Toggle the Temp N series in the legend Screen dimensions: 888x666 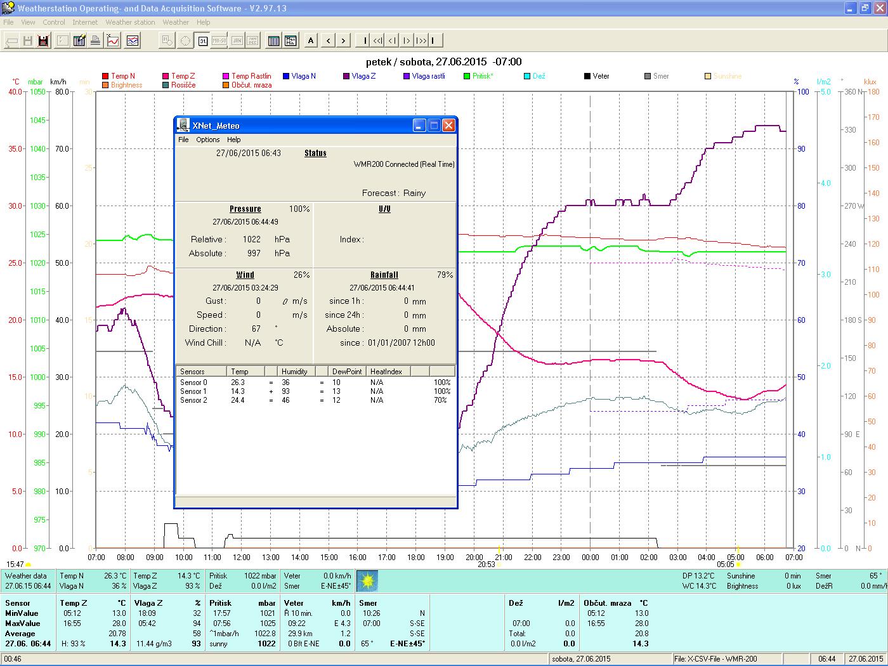pyautogui.click(x=122, y=76)
